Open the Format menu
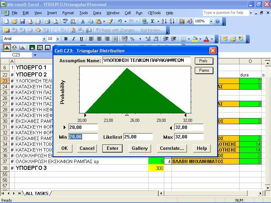The image size is (271, 203). tap(68, 13)
